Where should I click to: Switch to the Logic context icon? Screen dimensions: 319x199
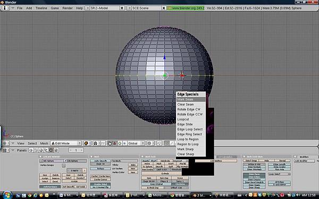coord(31,150)
